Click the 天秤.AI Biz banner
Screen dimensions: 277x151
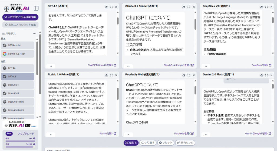tap(20, 124)
